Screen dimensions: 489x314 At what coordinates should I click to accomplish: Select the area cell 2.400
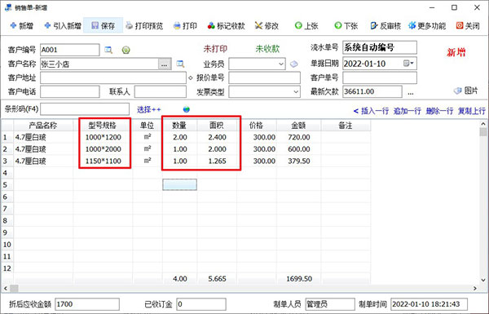click(x=217, y=137)
